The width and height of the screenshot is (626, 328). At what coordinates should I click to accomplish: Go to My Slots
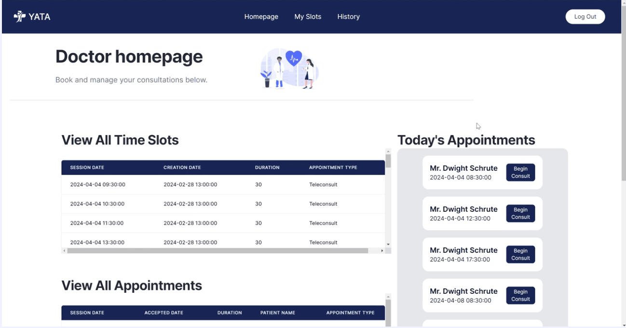(308, 17)
